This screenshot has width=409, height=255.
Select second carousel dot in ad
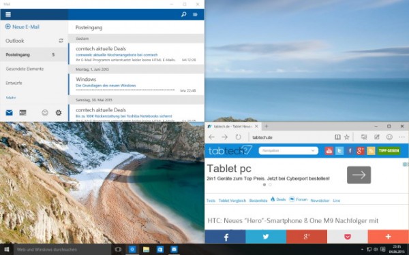pyautogui.click(x=270, y=185)
